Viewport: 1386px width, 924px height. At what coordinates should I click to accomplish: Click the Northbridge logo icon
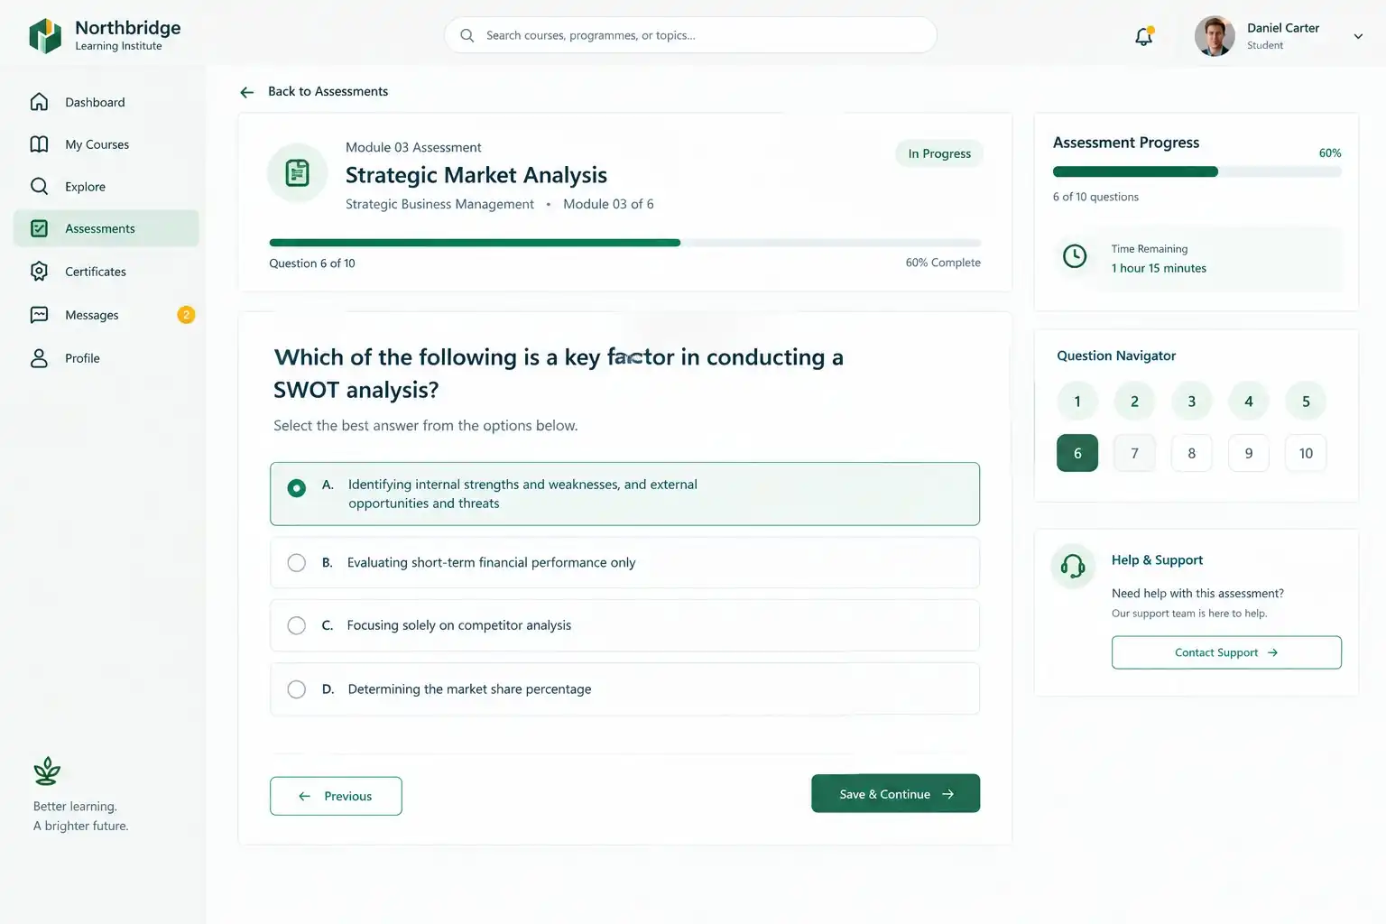[x=45, y=36]
